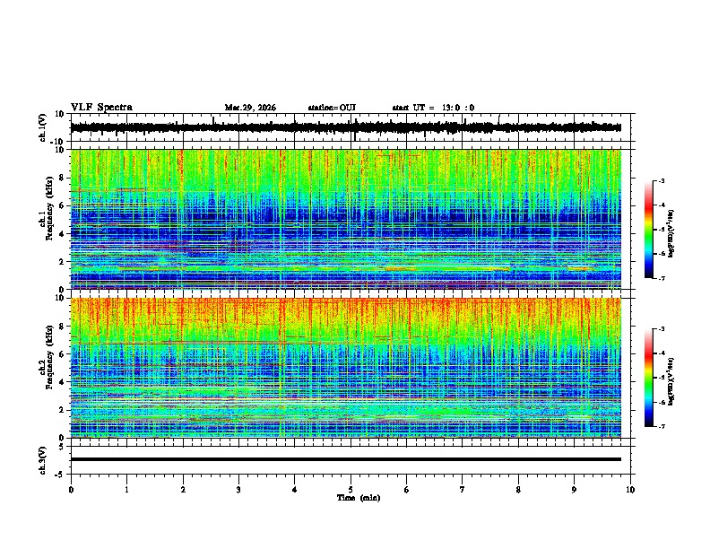This screenshot has height=549, width=710.
Task: Click the -3 tick on ch.1 colorbar
Action: (x=662, y=180)
